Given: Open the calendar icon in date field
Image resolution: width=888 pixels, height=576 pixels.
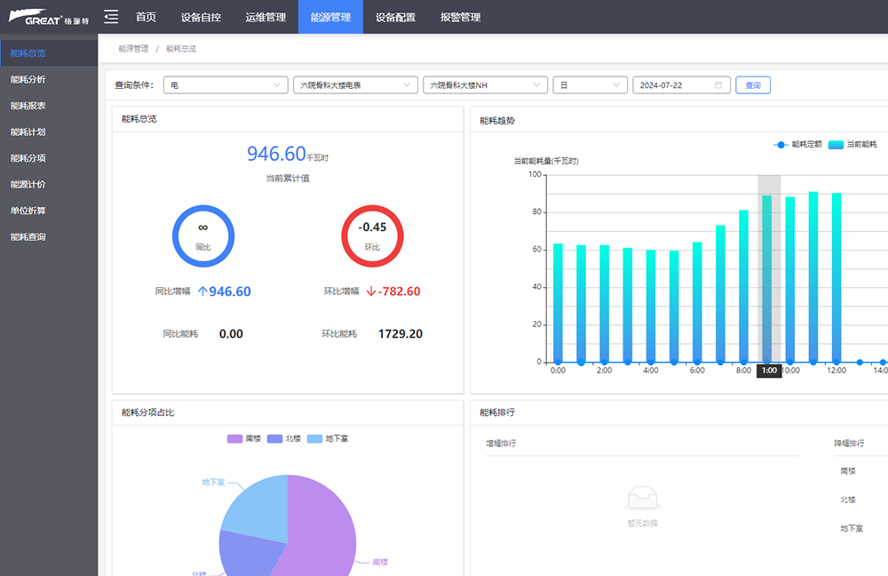Looking at the screenshot, I should 718,85.
